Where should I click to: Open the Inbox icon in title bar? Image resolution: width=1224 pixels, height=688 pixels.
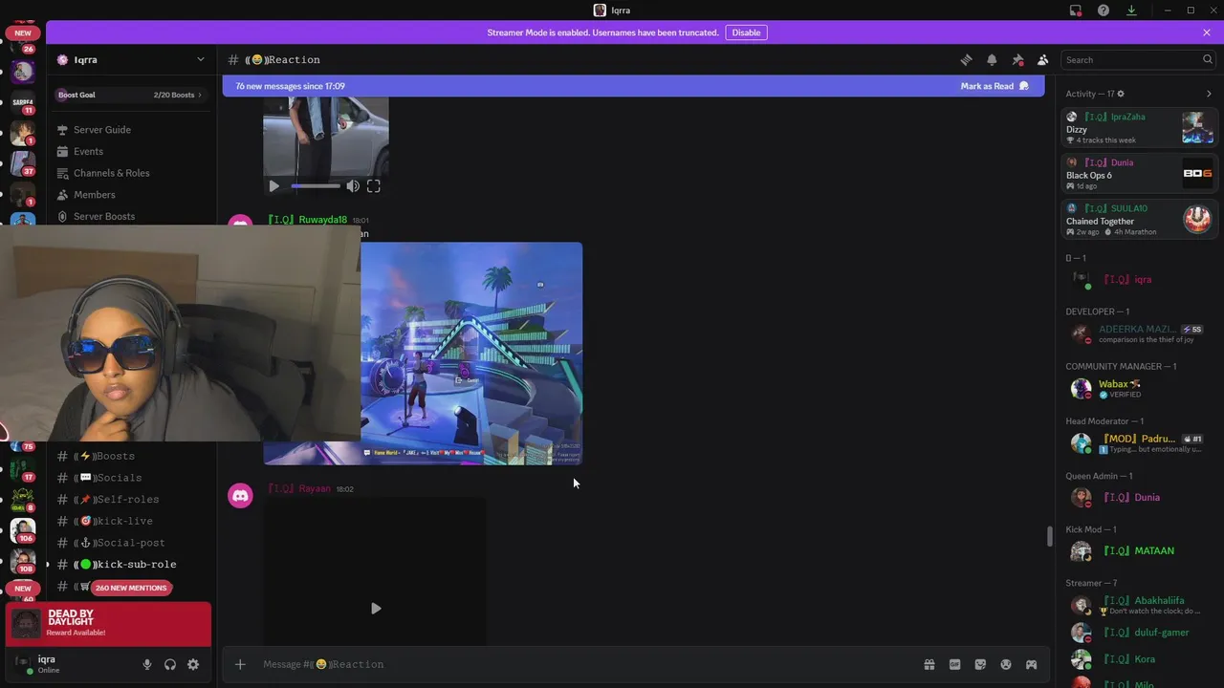click(x=1076, y=11)
